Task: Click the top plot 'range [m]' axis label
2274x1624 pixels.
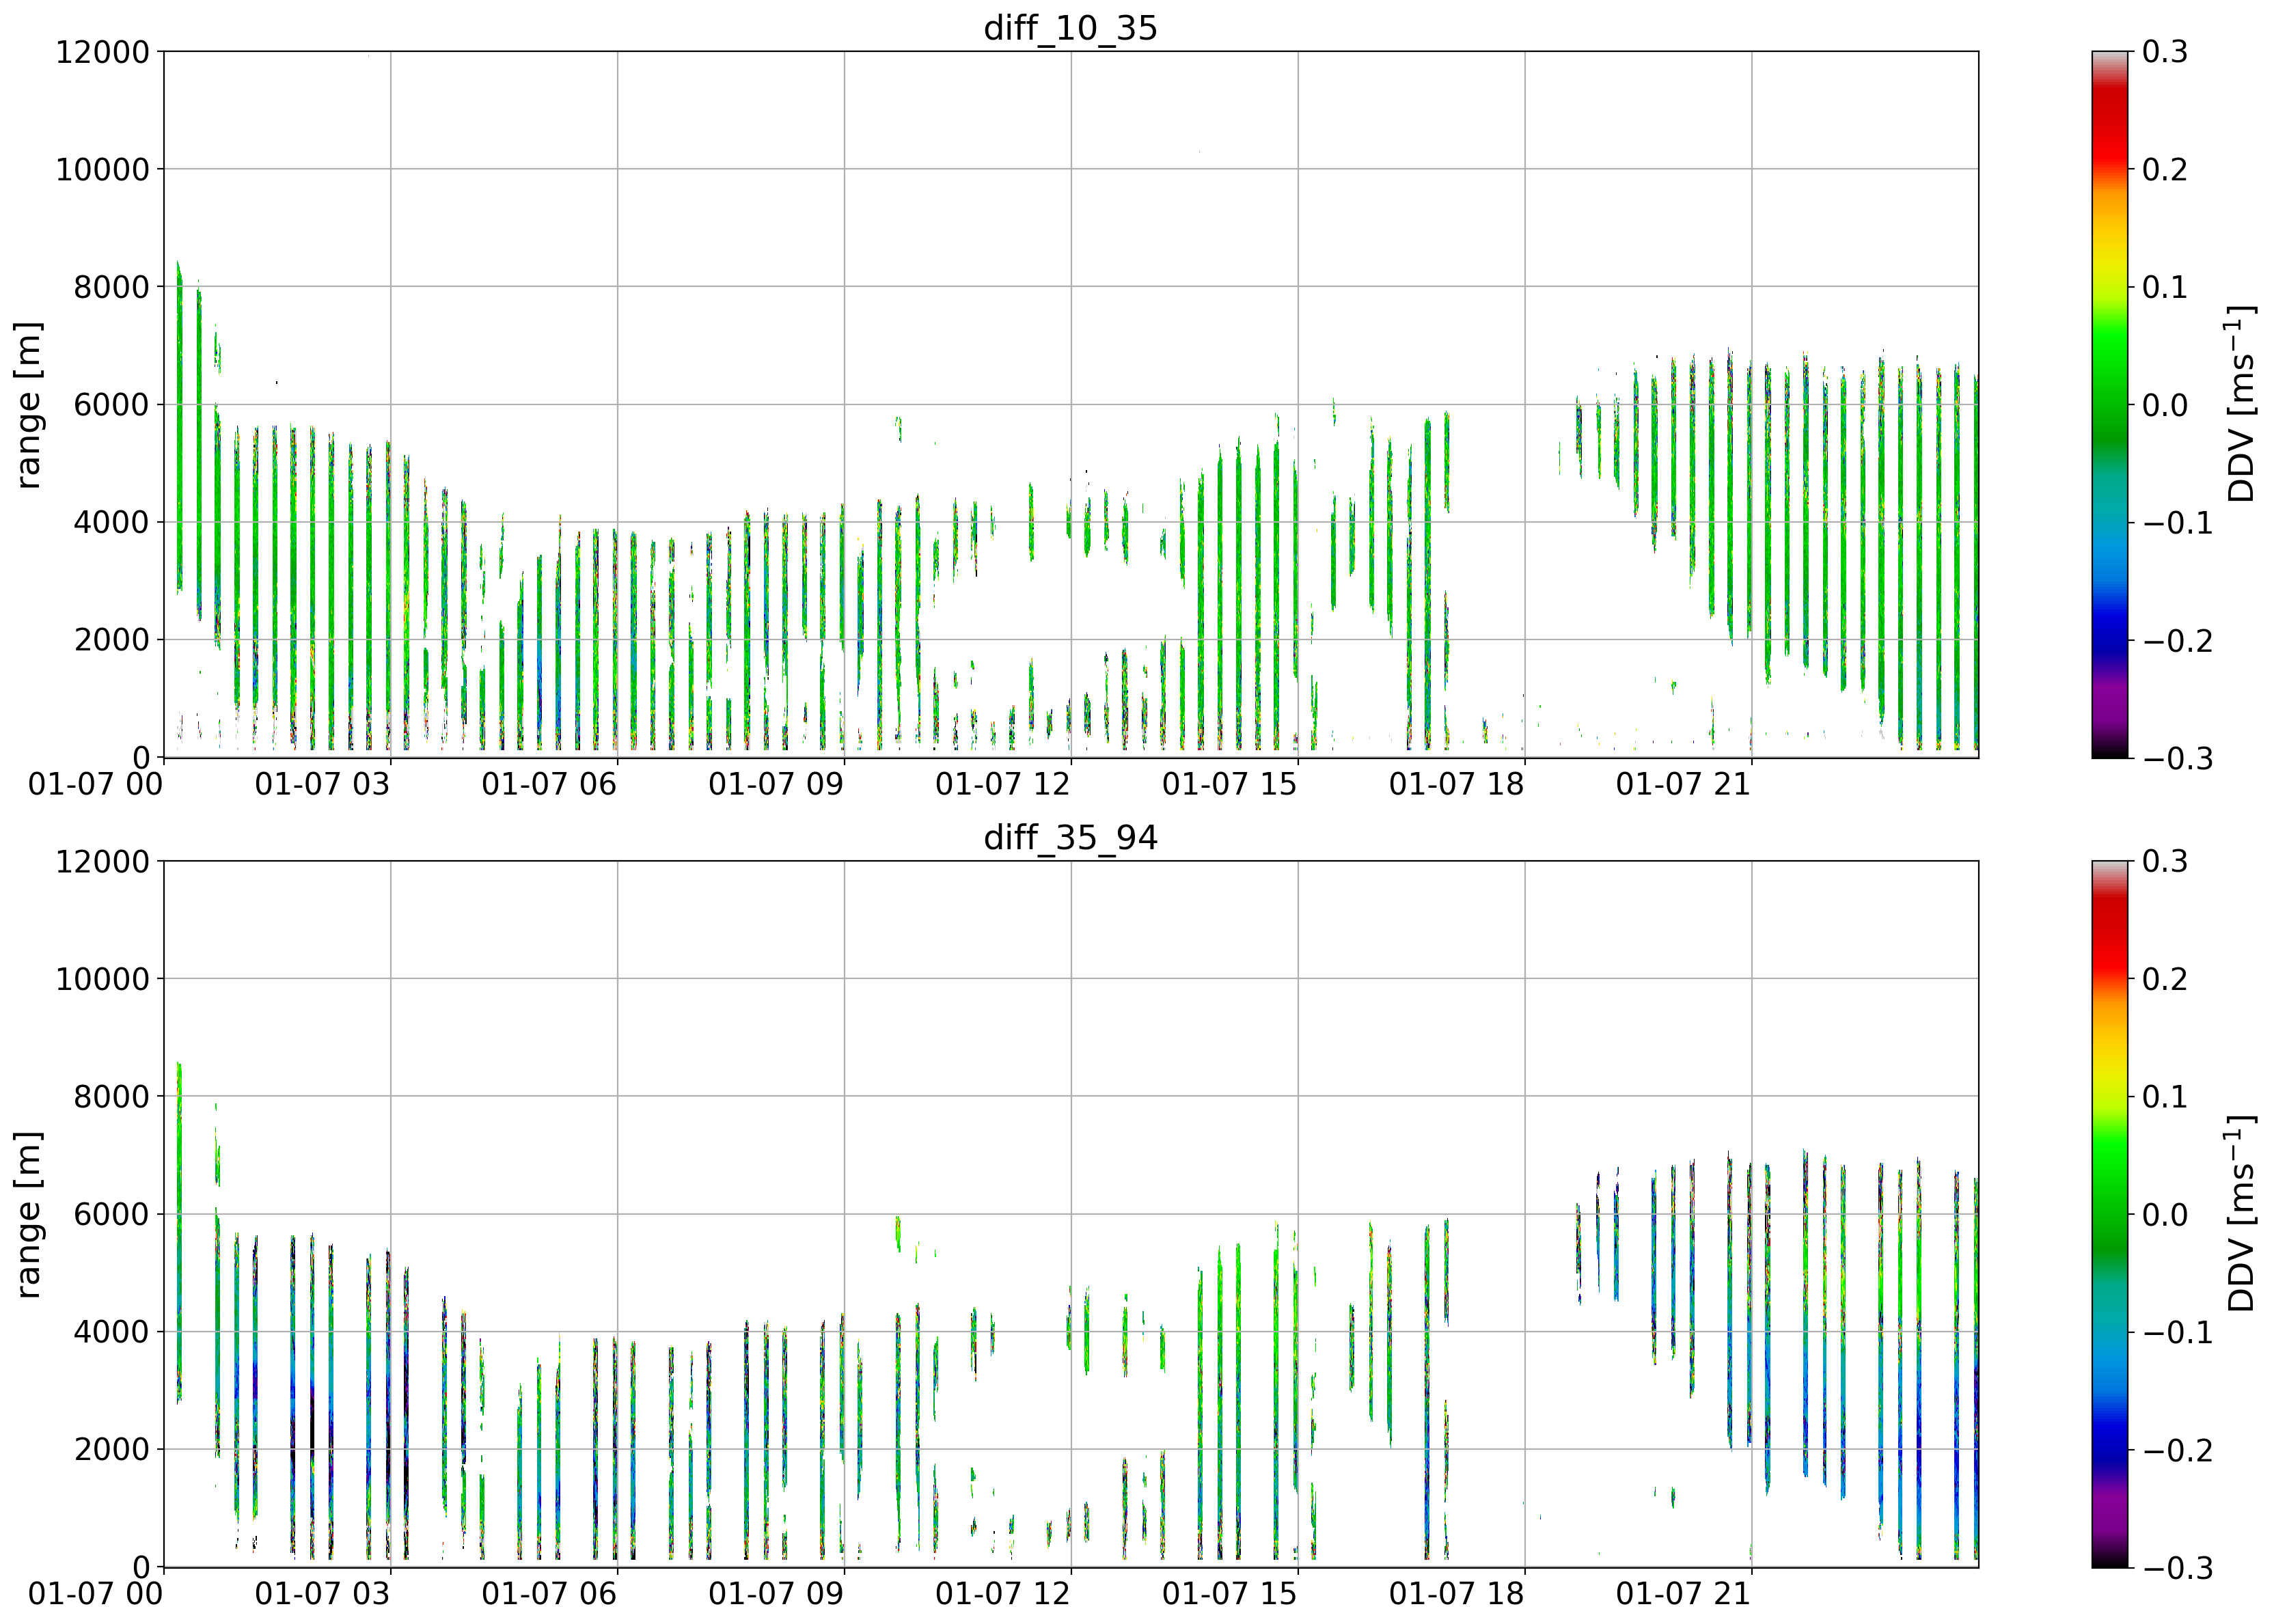Action: point(28,405)
